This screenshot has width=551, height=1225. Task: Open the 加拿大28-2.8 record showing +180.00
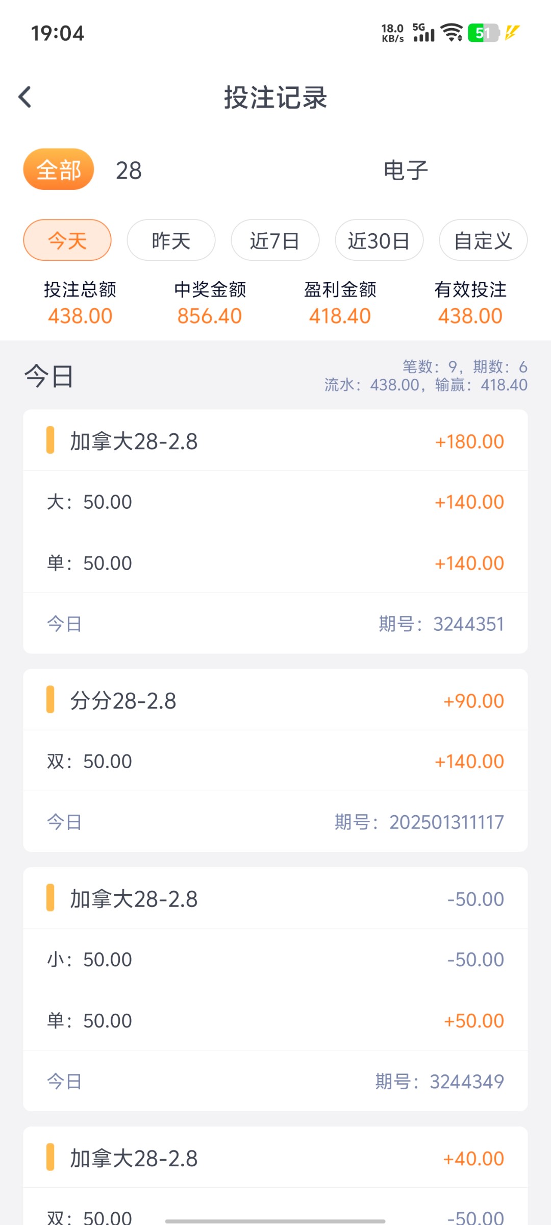click(275, 442)
